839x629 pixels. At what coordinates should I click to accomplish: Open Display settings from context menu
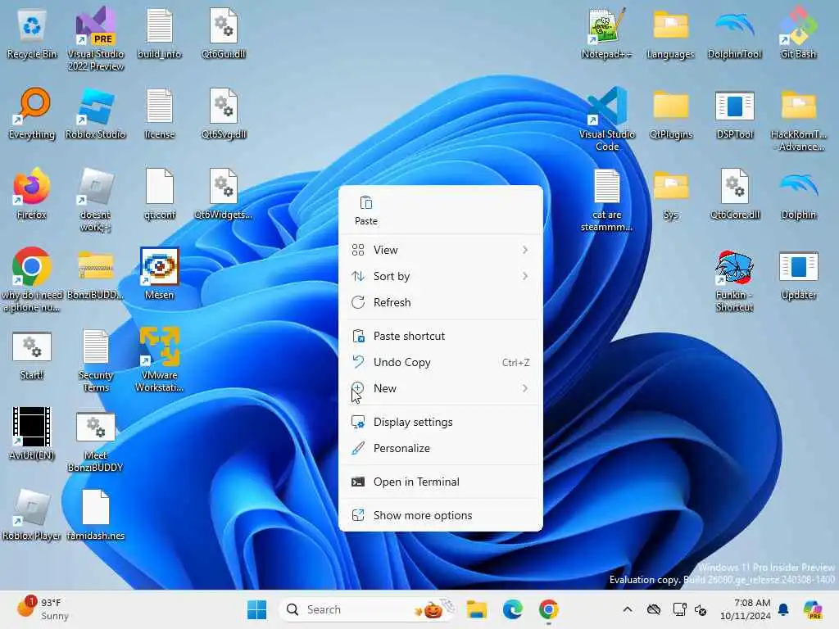point(440,422)
